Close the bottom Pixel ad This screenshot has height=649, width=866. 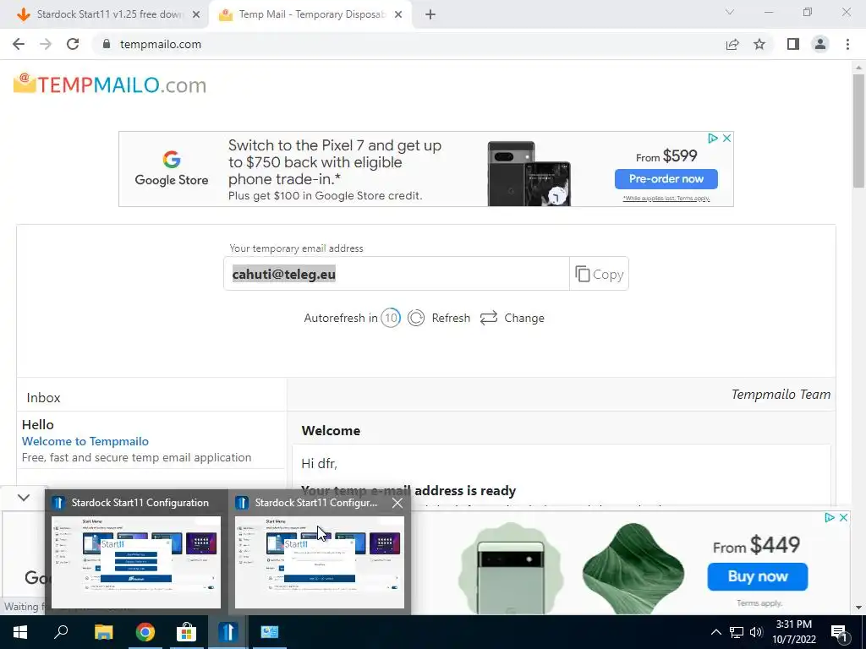pyautogui.click(x=843, y=518)
